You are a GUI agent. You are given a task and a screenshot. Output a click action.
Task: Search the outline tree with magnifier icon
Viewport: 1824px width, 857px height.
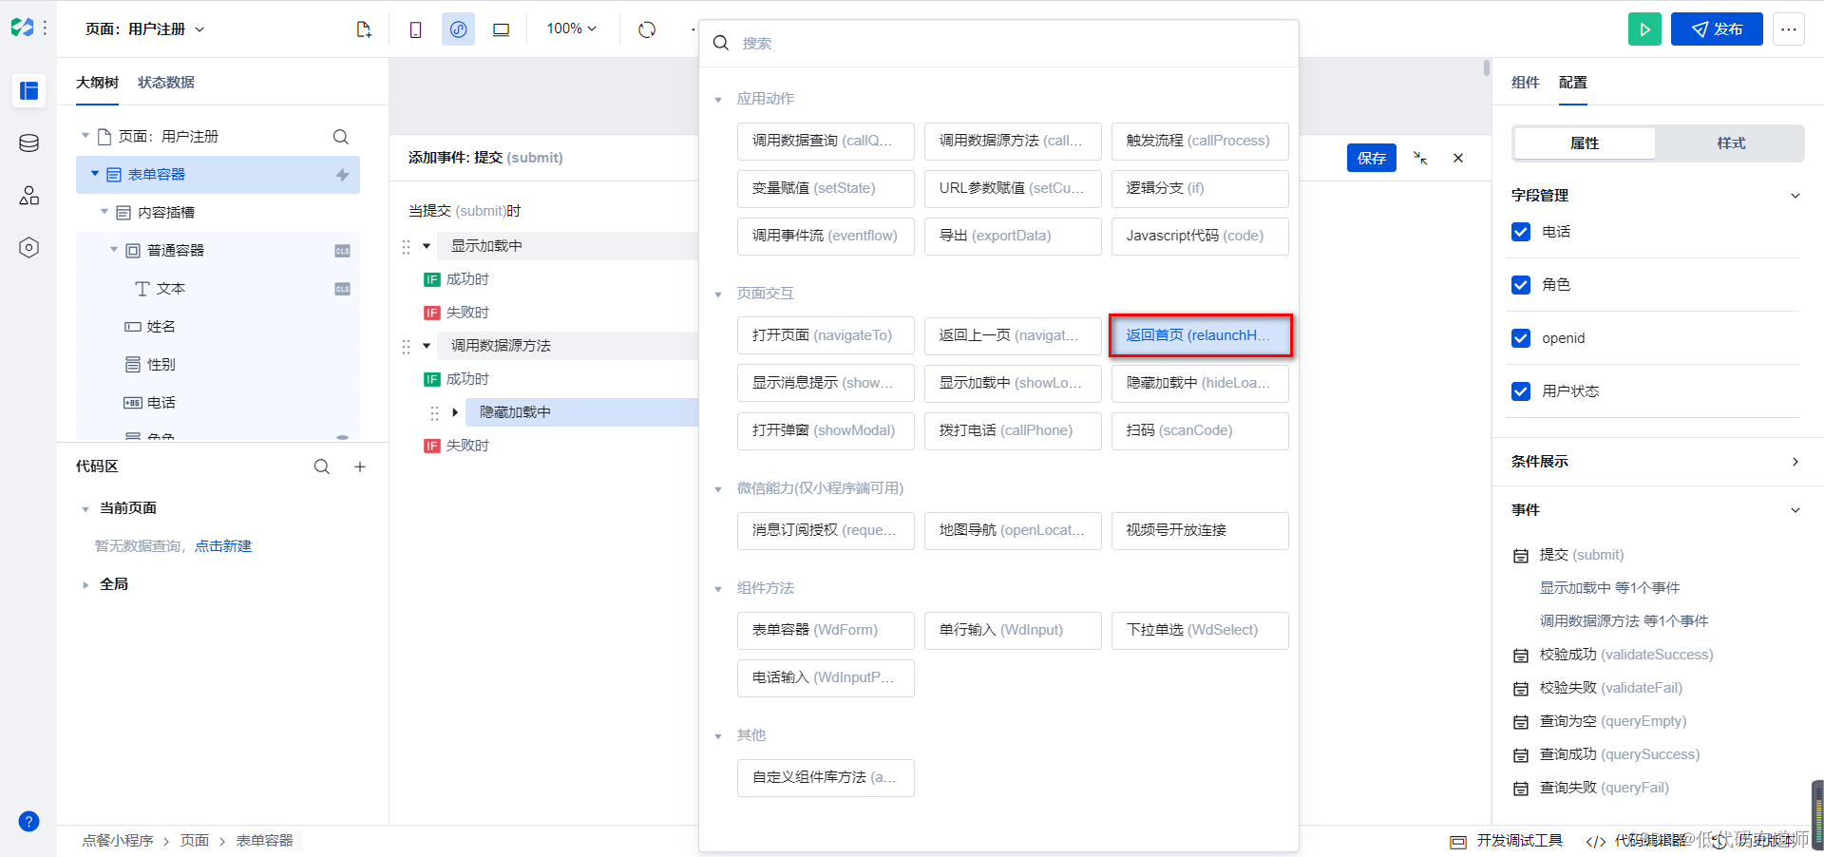(x=340, y=137)
